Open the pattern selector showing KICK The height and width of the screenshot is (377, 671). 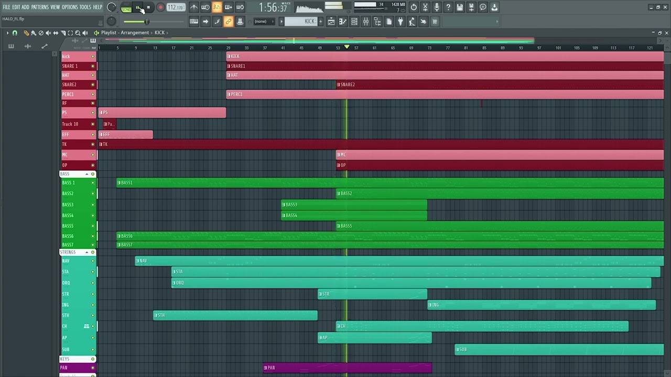click(x=301, y=21)
